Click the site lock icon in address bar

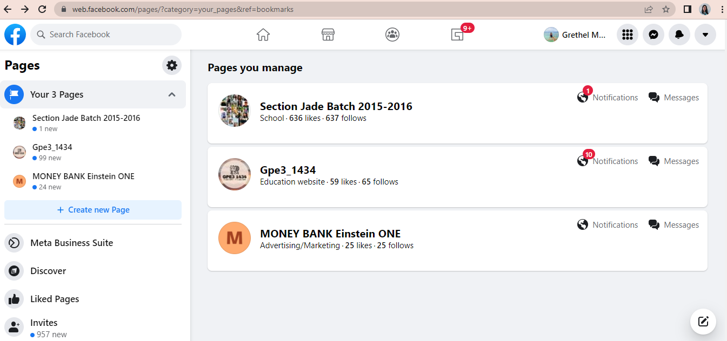click(x=64, y=9)
